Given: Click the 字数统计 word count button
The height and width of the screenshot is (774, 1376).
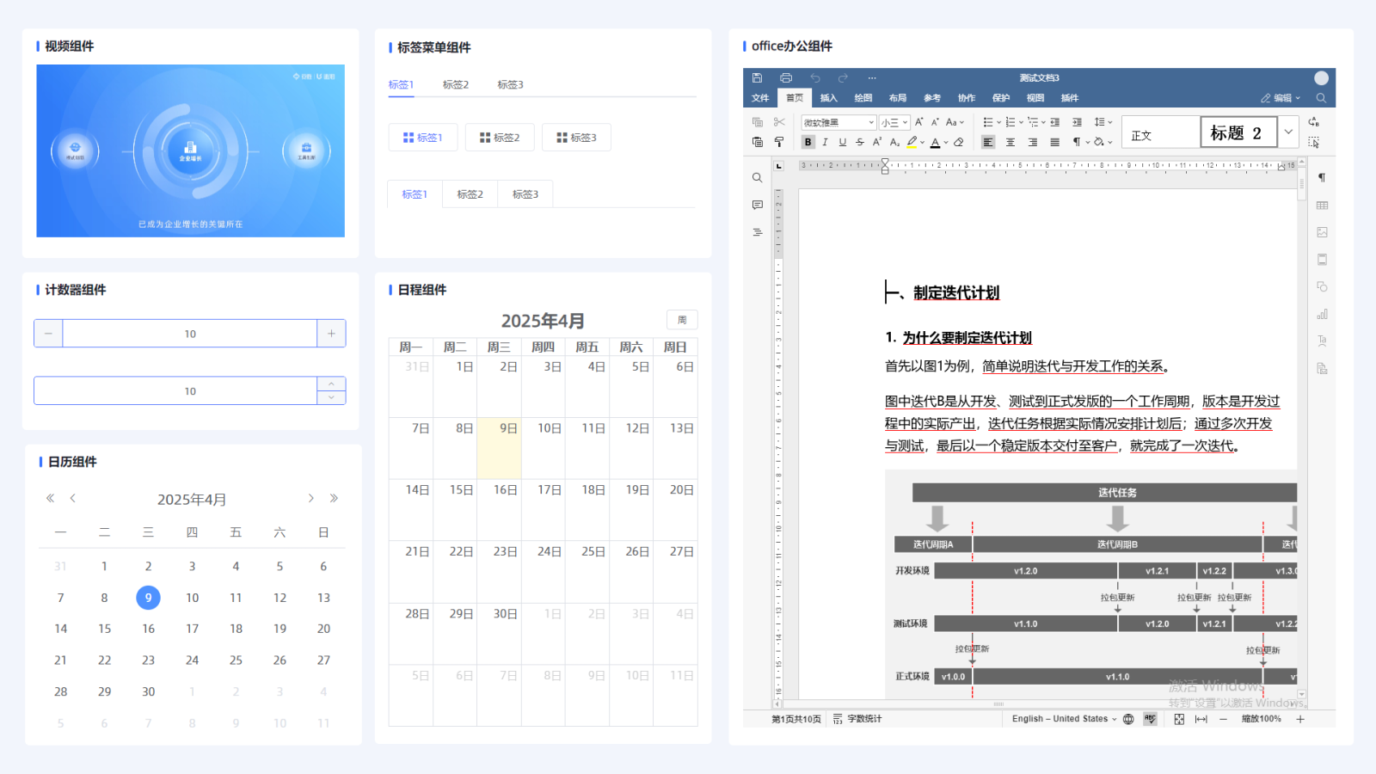Looking at the screenshot, I should 857,719.
